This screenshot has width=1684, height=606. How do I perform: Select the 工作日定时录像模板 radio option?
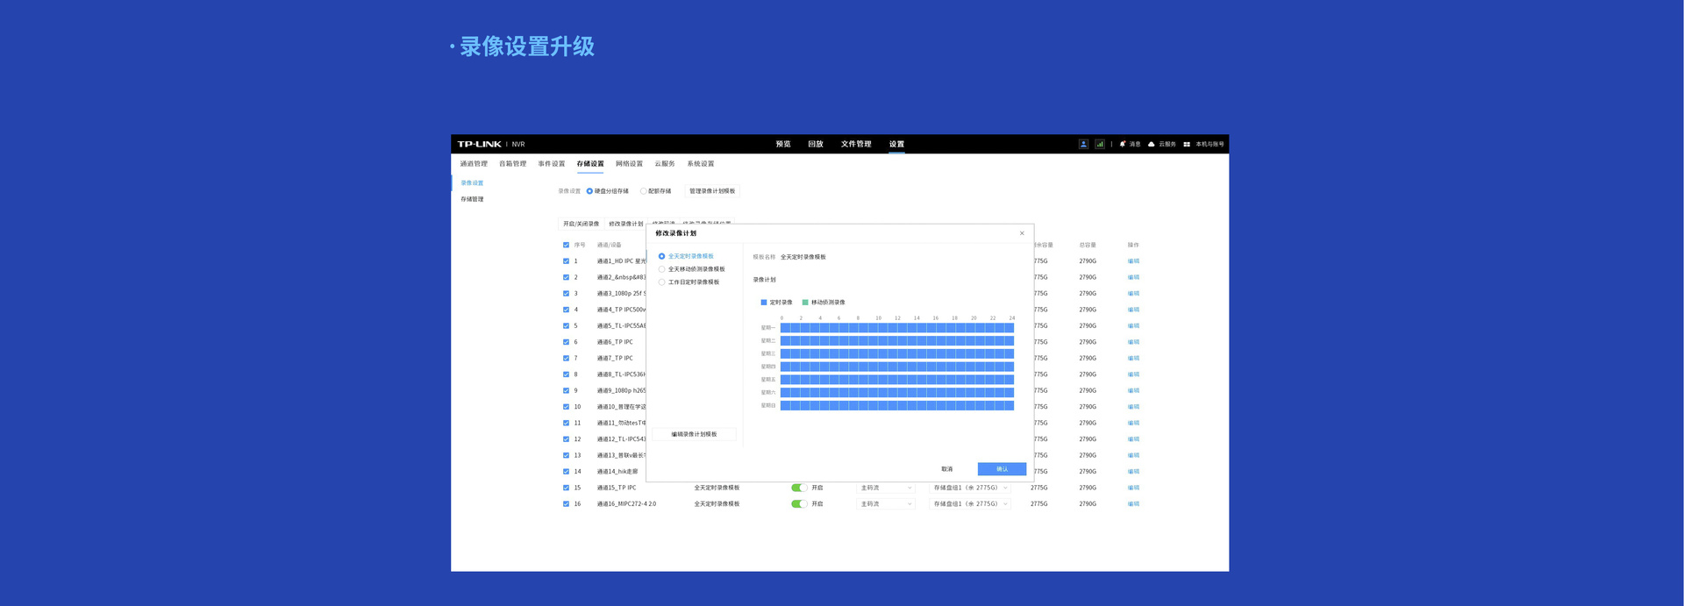point(662,282)
